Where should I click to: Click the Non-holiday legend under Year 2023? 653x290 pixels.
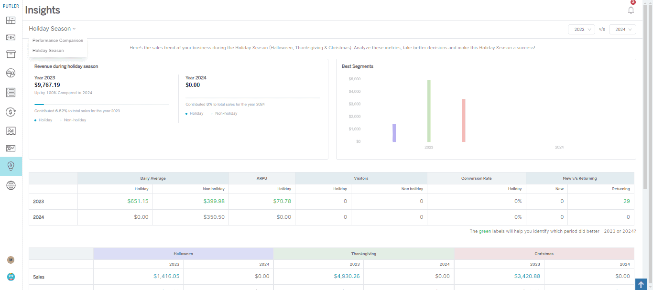pos(73,120)
